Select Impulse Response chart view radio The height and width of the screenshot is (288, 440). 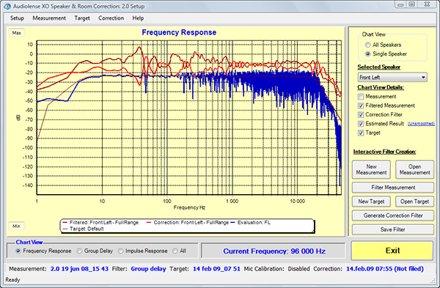point(121,251)
